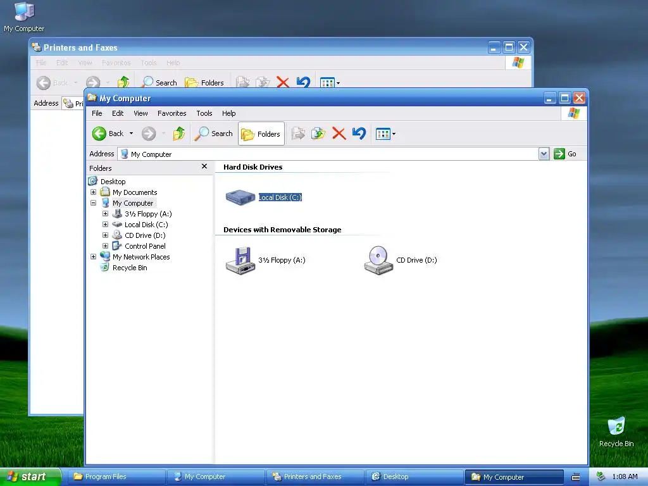Select Local Disk (C:) in the folder tree
648x486 pixels.
tap(146, 225)
